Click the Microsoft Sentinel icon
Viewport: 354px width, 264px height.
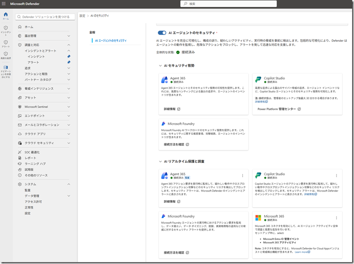pos(20,107)
